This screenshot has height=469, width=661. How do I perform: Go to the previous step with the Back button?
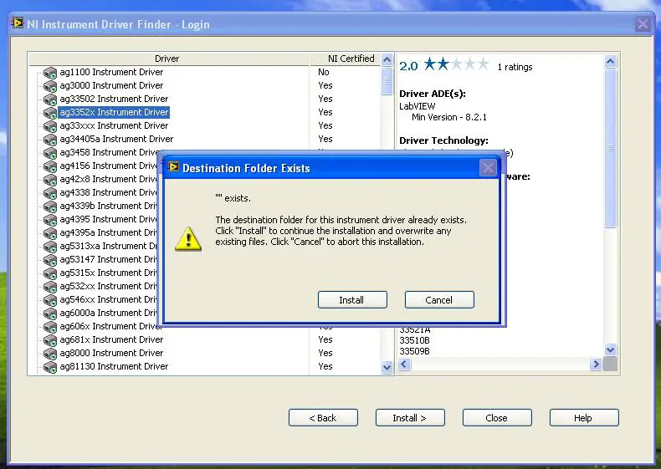[x=323, y=418]
